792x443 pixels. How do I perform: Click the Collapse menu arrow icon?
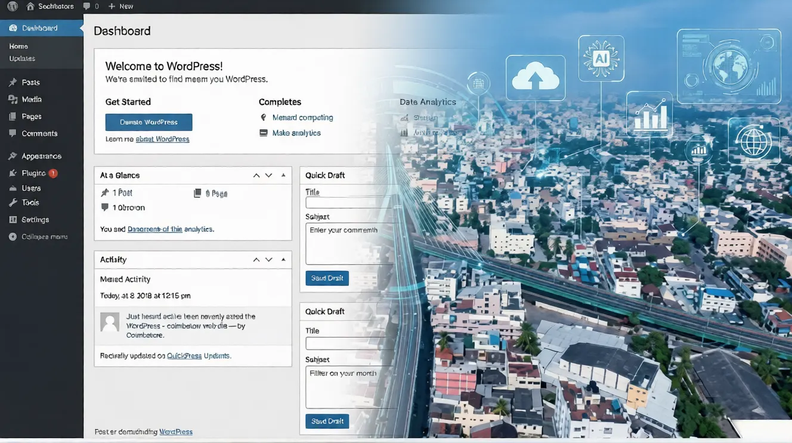point(13,237)
